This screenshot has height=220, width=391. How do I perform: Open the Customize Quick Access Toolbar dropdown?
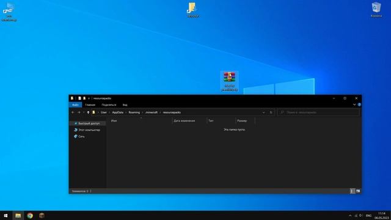(89, 98)
